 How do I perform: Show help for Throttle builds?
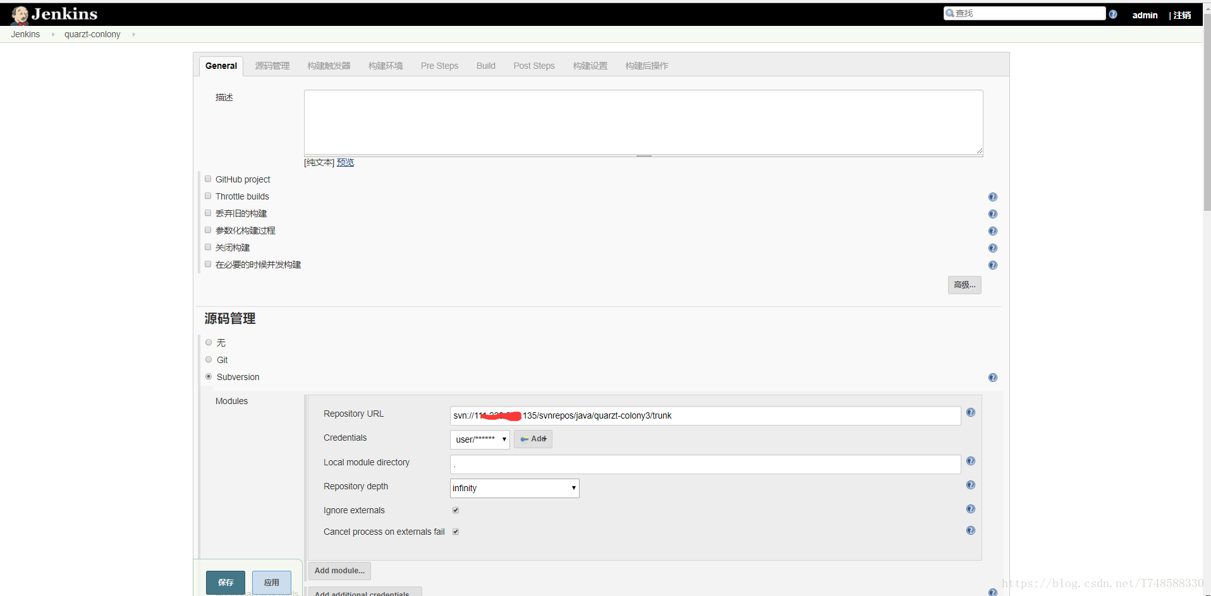point(993,197)
